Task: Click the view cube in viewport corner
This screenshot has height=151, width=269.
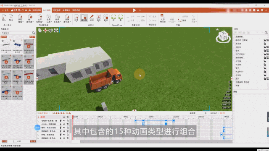Action: [x=223, y=36]
